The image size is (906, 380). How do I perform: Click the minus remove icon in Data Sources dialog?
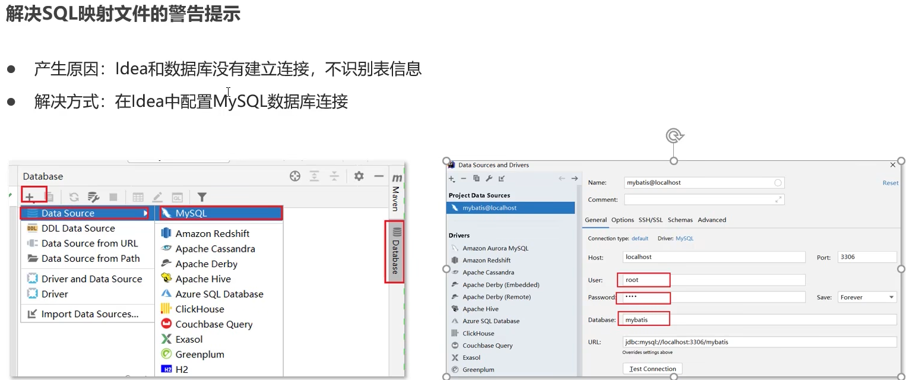464,179
